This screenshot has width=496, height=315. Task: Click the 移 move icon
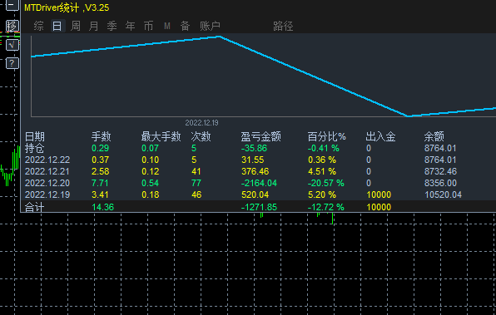12,26
